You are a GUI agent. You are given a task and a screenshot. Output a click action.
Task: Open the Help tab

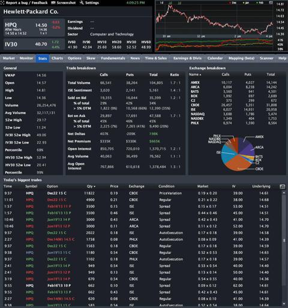point(282,58)
